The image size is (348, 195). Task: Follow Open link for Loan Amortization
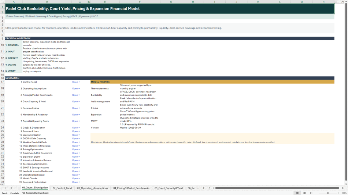point(76,135)
